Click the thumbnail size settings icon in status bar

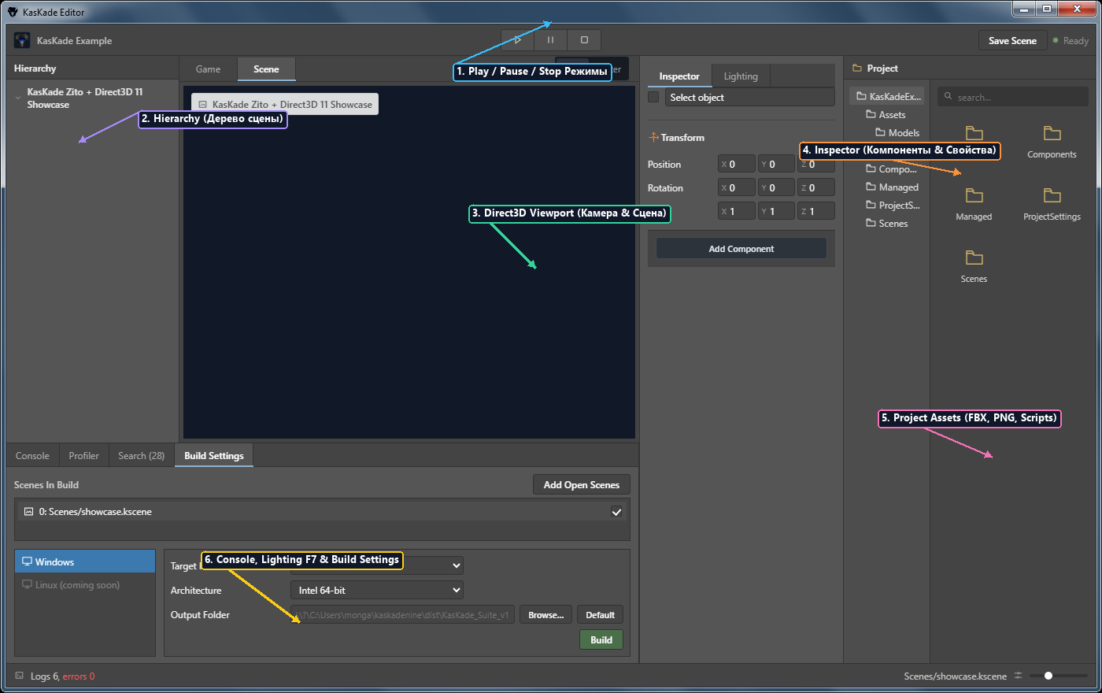click(x=1018, y=676)
